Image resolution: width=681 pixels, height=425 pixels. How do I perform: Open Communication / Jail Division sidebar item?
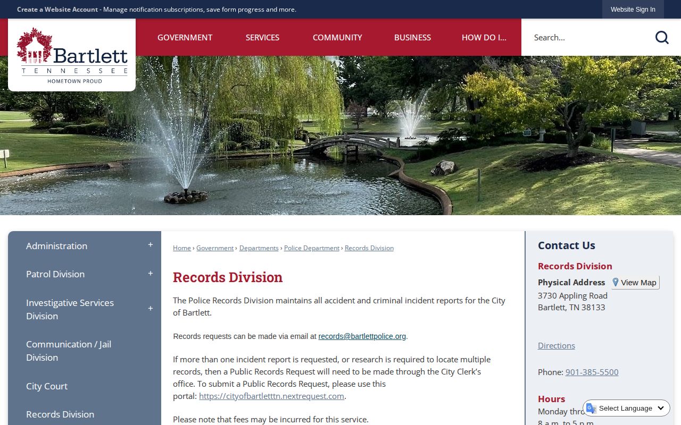tap(69, 351)
